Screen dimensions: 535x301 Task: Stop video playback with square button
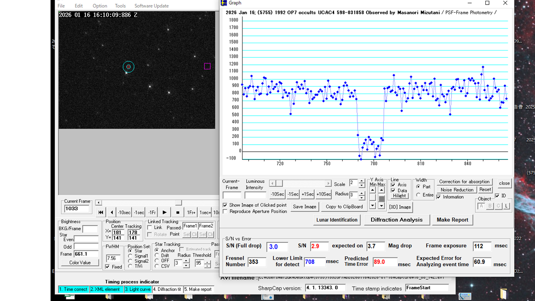[178, 212]
